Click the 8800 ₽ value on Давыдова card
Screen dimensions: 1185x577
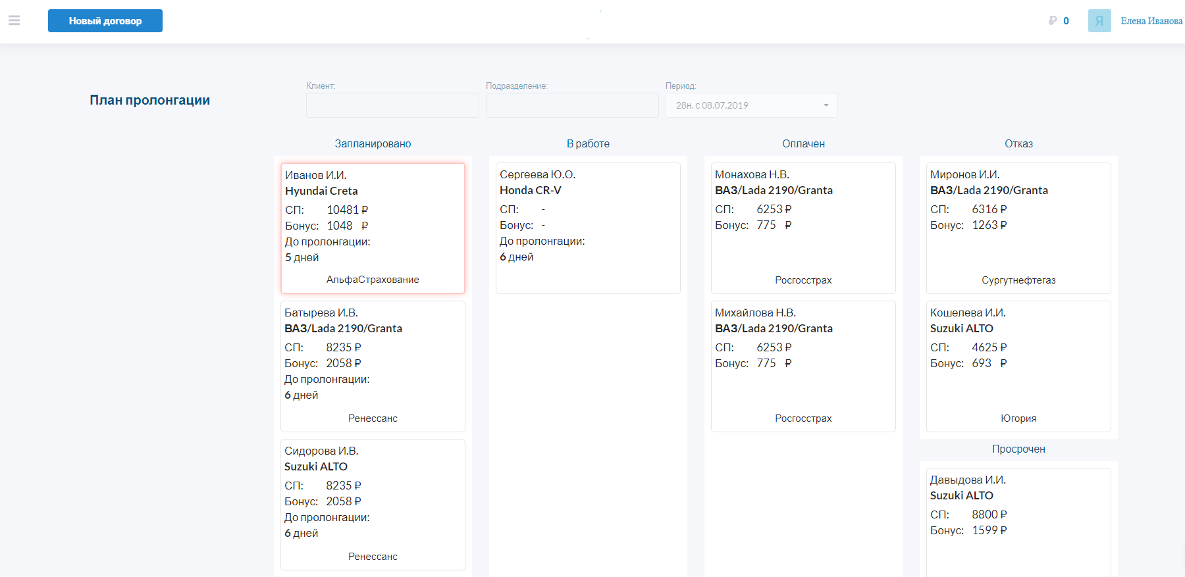click(x=989, y=514)
